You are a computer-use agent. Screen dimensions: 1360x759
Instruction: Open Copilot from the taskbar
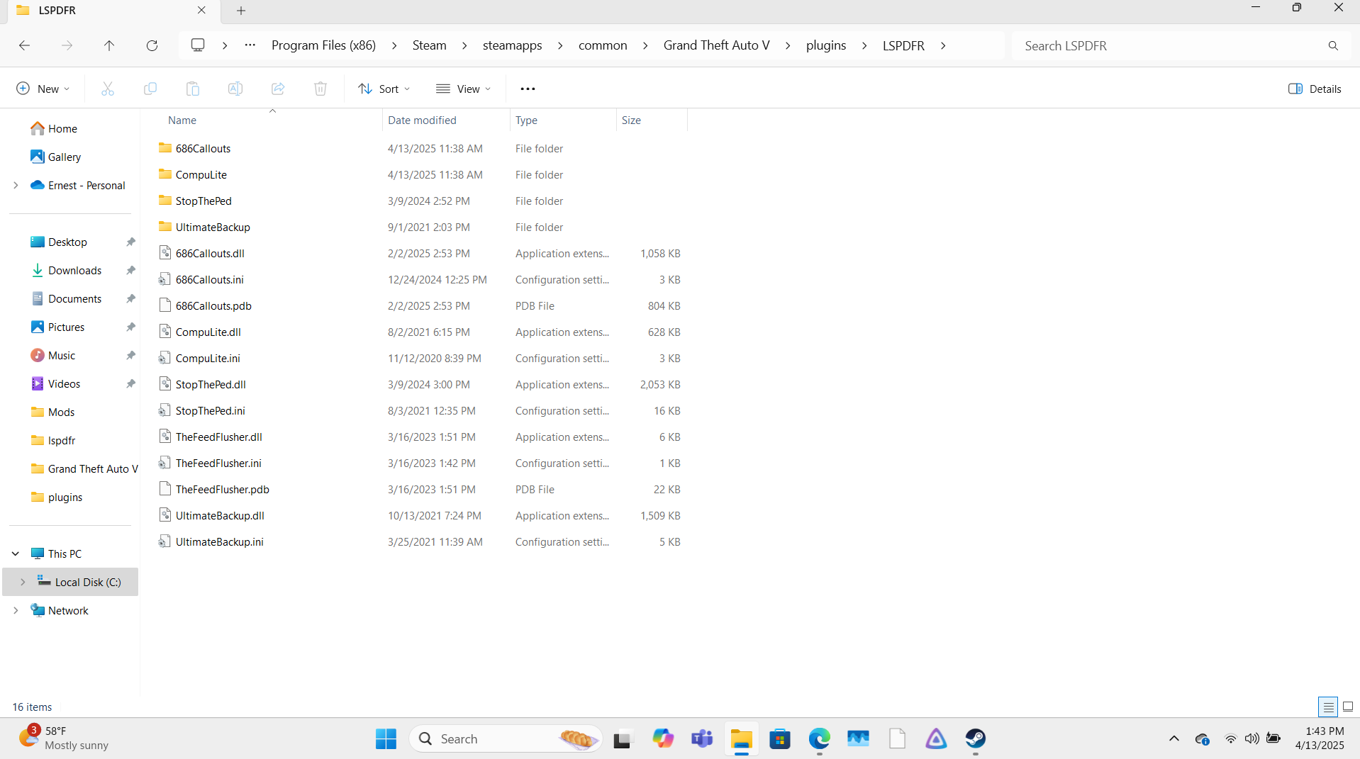(x=663, y=738)
